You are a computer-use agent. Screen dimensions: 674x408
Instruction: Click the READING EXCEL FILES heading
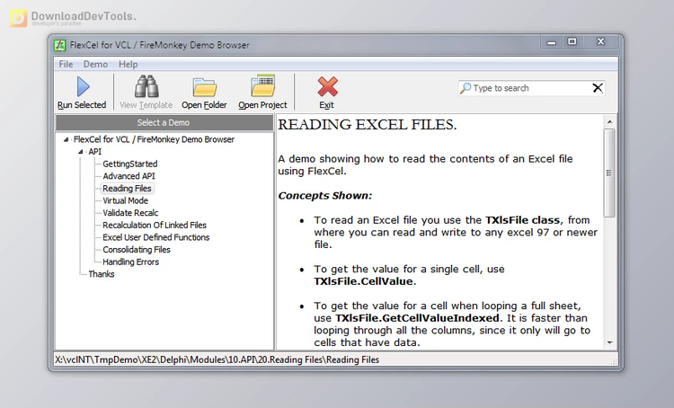pos(368,125)
